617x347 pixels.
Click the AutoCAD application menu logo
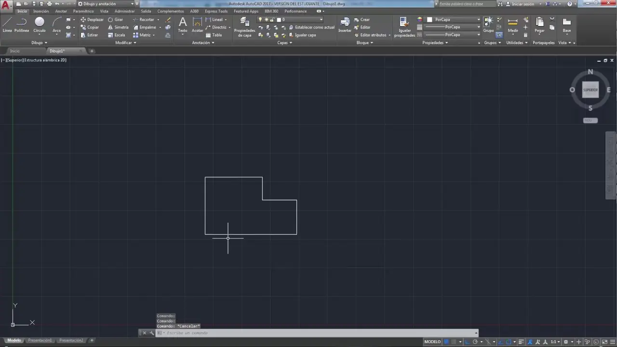5,5
